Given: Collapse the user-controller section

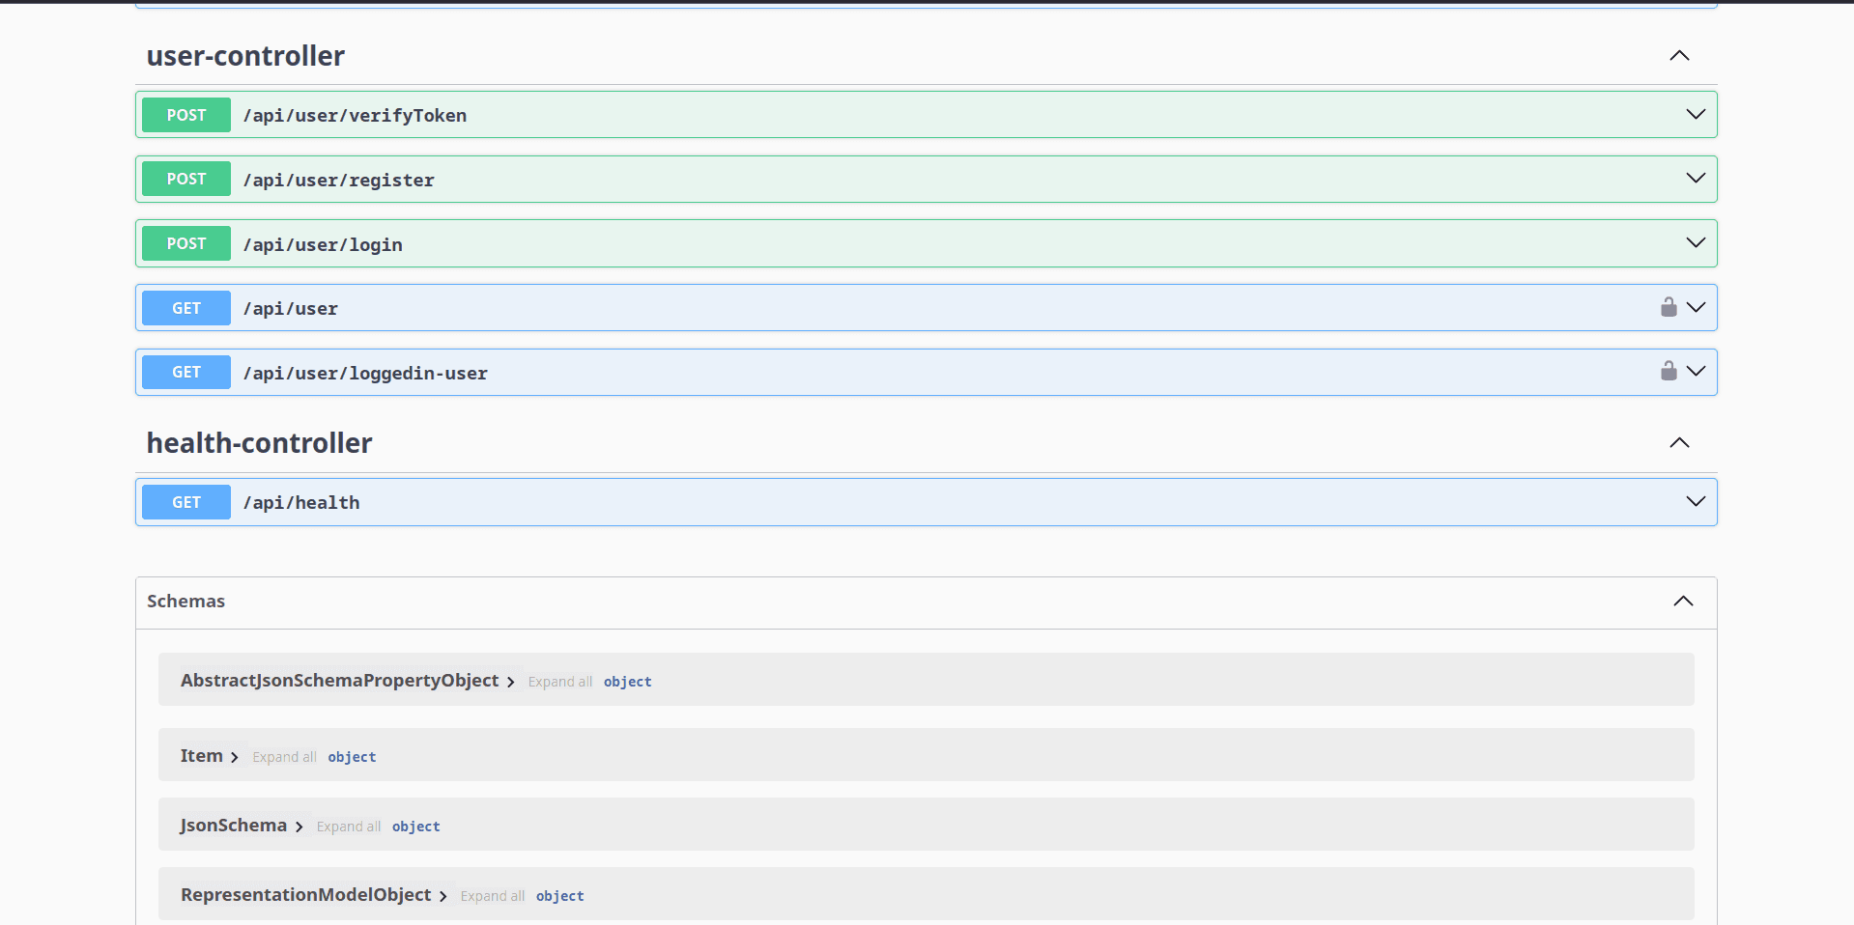Looking at the screenshot, I should click(x=1679, y=56).
